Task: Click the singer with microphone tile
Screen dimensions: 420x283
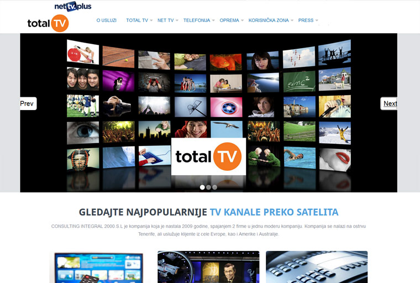Action: click(335, 106)
